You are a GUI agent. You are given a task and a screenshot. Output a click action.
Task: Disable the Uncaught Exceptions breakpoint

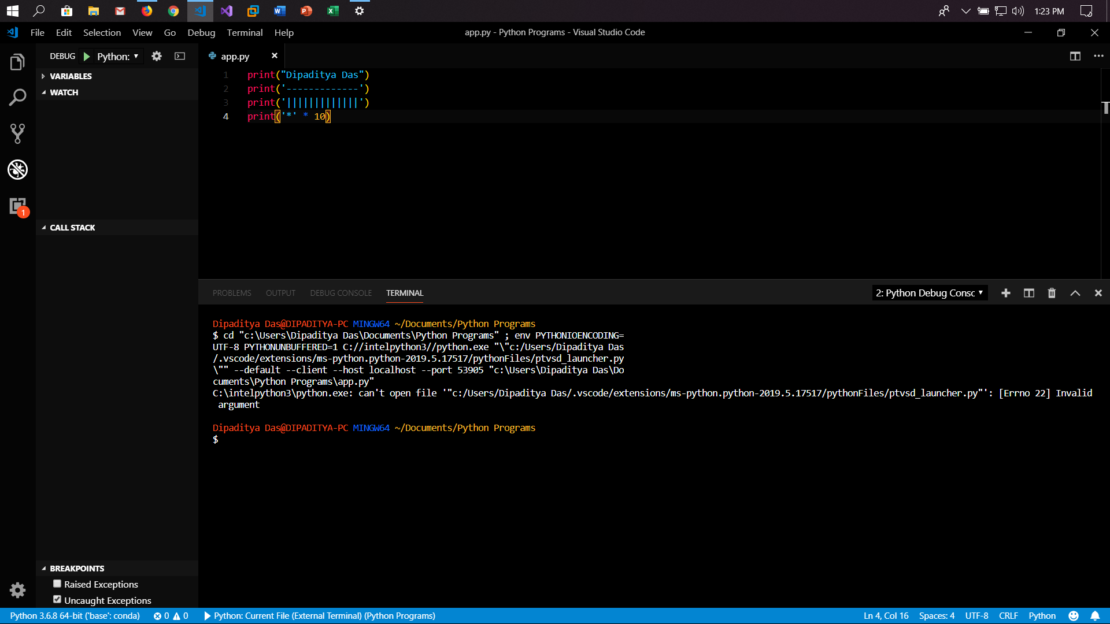point(57,599)
